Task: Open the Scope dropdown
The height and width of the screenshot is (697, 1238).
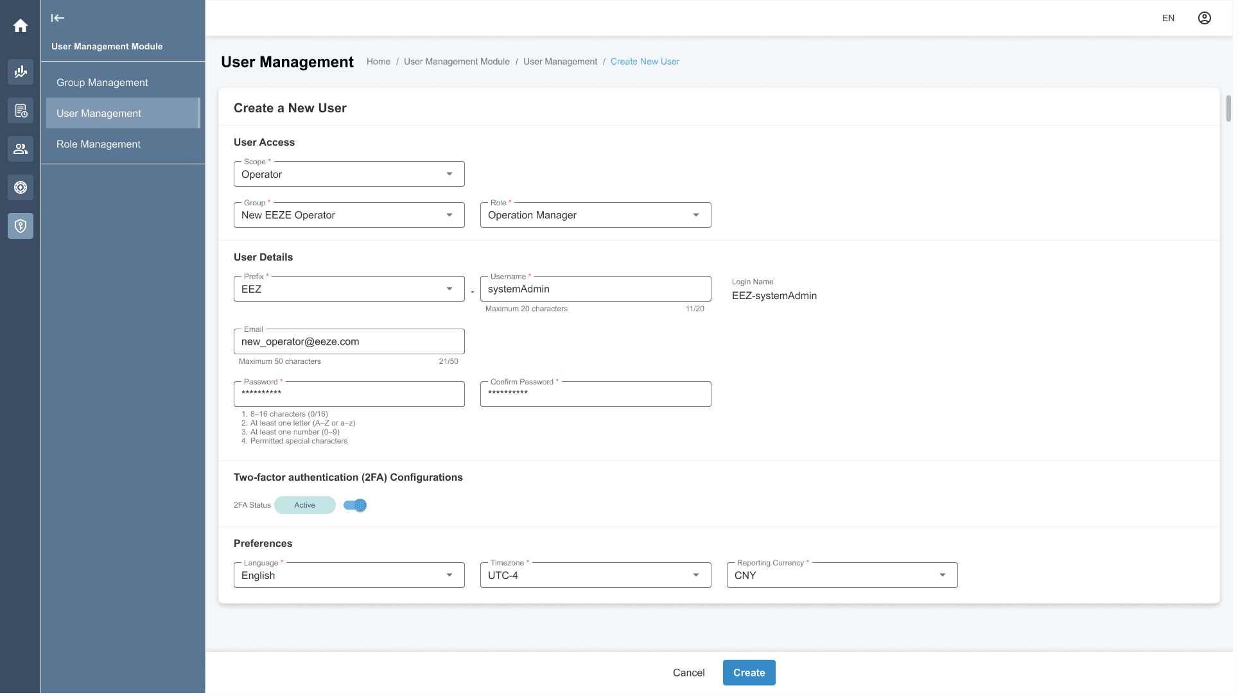Action: tap(351, 175)
